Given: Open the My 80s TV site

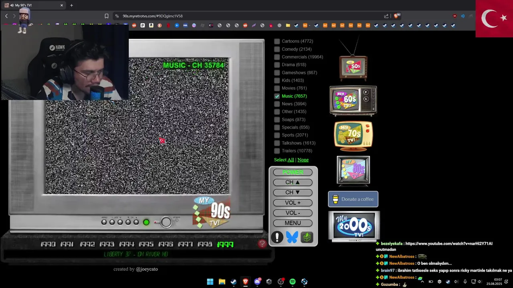Looking at the screenshot, I should coord(353,171).
